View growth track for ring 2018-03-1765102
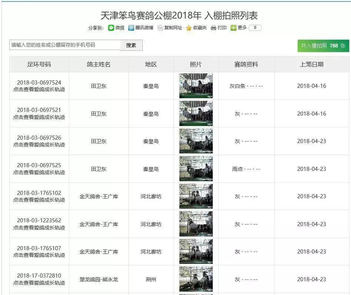The image size is (351, 295). tap(39, 200)
